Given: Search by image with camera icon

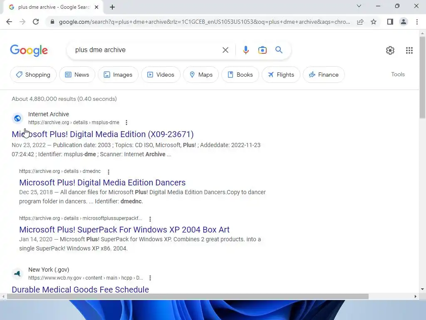Looking at the screenshot, I should pos(263,50).
